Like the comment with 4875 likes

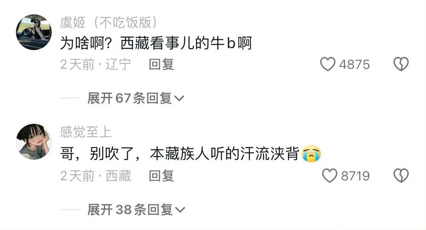coord(328,64)
